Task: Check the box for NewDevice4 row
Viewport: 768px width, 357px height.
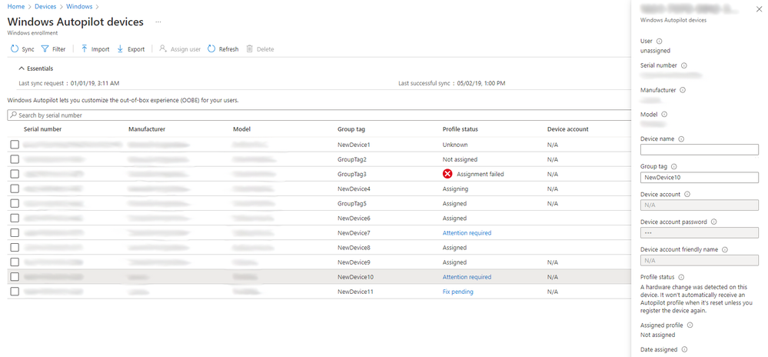Action: [x=15, y=189]
